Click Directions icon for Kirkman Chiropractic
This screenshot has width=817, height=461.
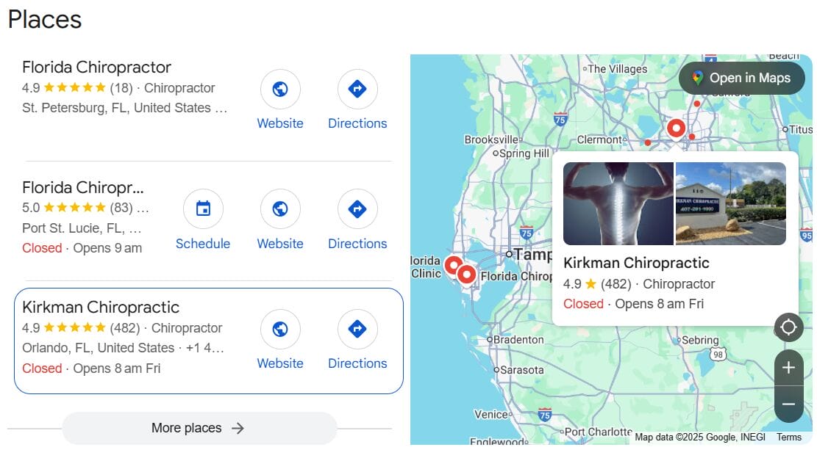[357, 329]
